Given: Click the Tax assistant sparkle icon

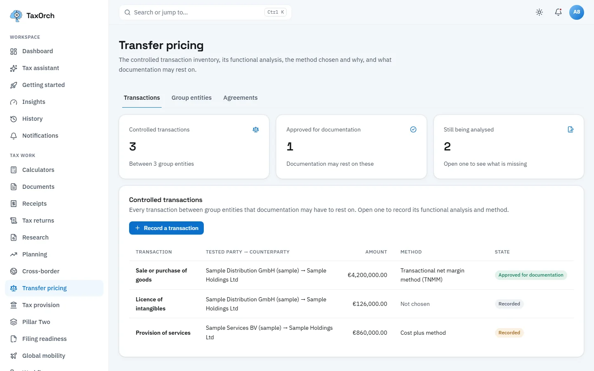Looking at the screenshot, I should point(14,68).
